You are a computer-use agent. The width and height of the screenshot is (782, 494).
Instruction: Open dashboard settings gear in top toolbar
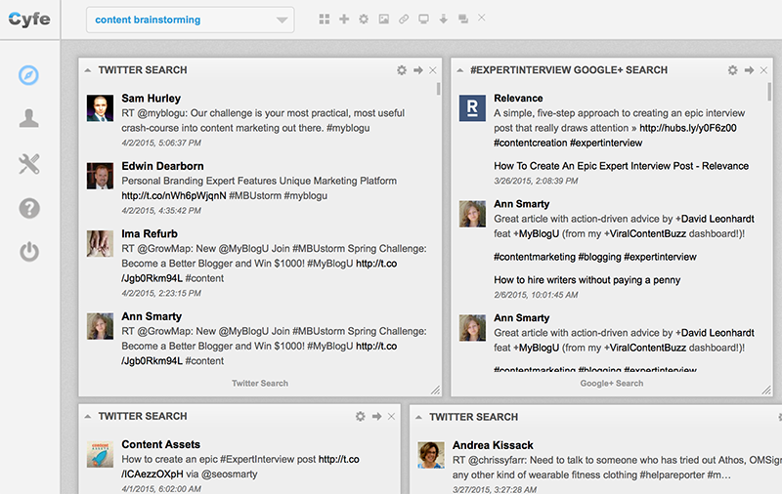pos(364,19)
